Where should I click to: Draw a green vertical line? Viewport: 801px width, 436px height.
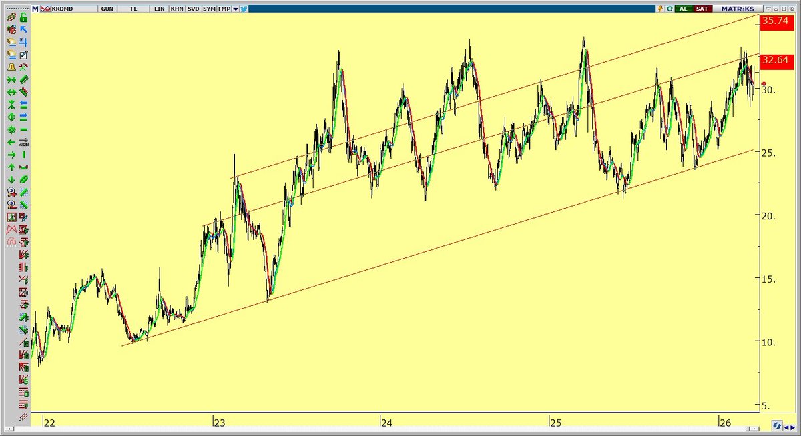tap(23, 155)
